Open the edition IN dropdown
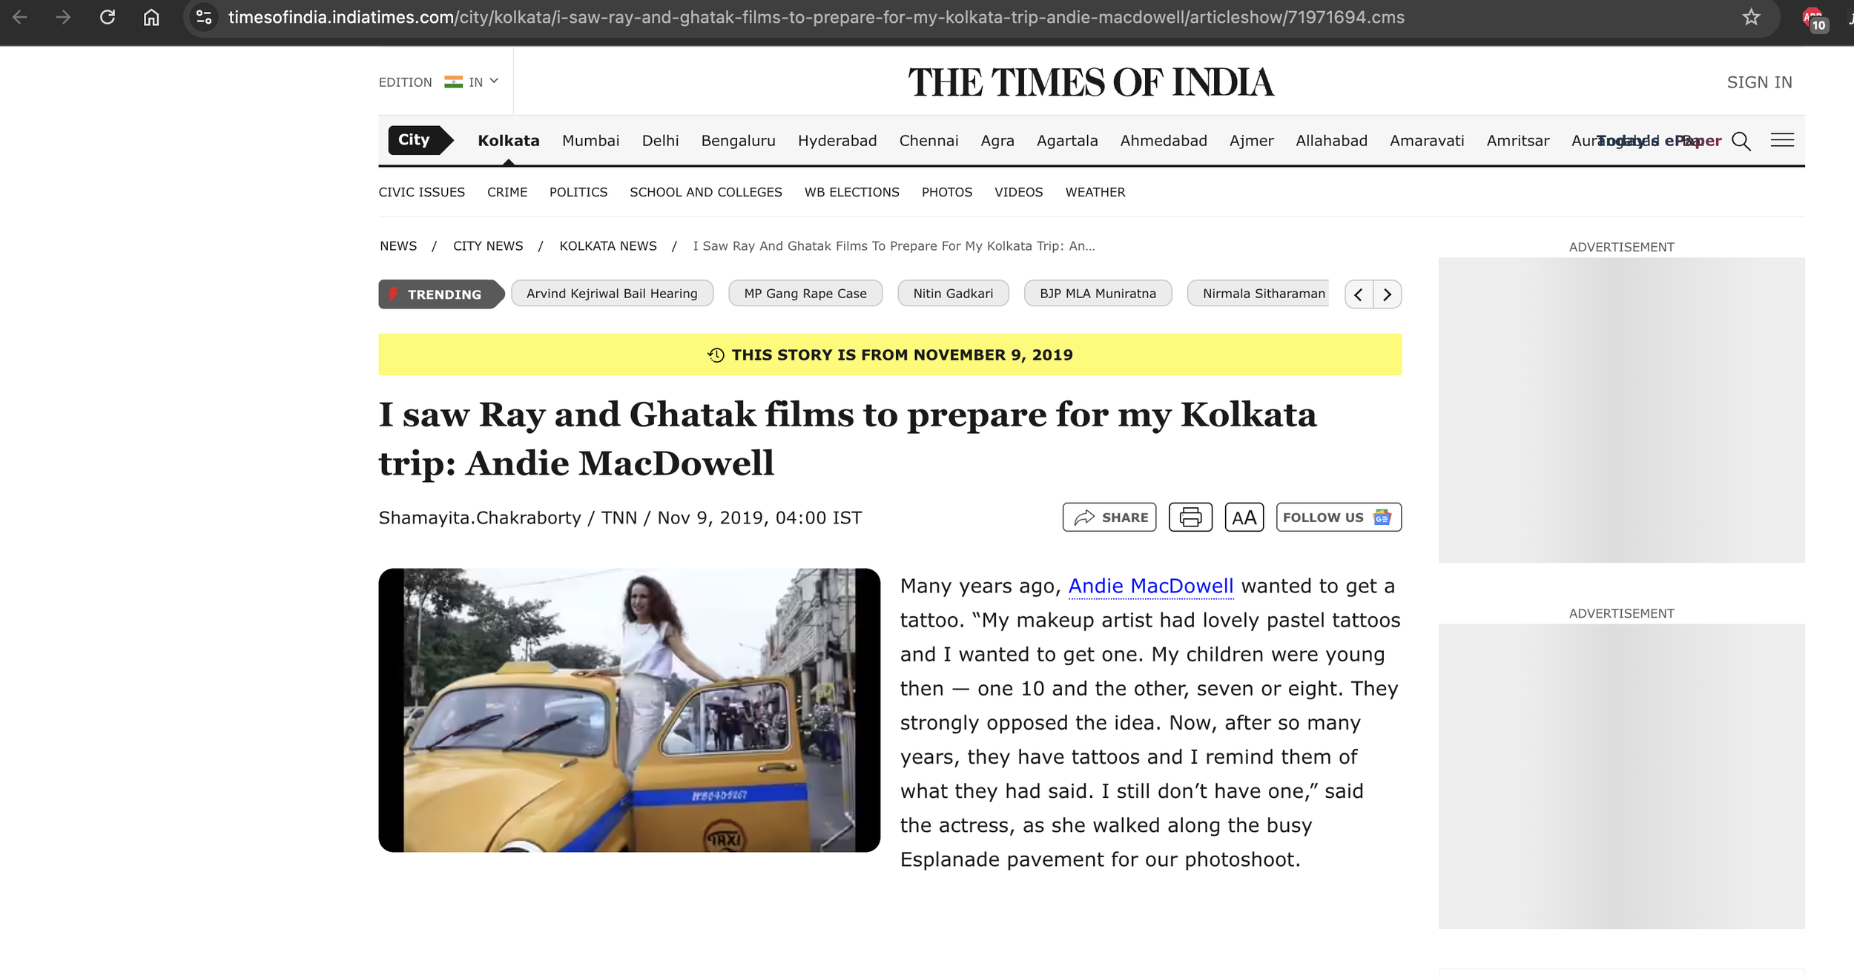The height and width of the screenshot is (978, 1854). (x=472, y=82)
